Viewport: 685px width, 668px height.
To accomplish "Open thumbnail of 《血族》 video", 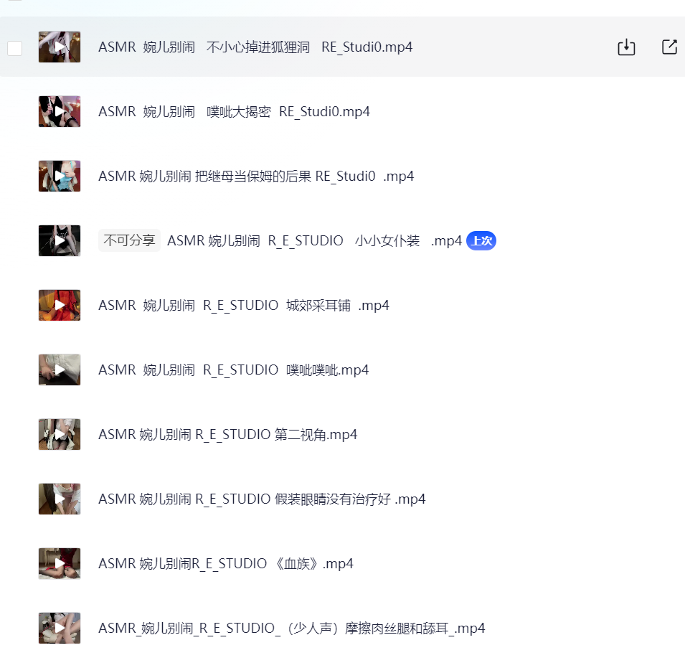I will tap(60, 563).
